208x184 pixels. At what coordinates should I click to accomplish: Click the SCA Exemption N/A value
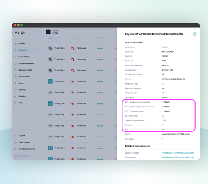click(163, 116)
